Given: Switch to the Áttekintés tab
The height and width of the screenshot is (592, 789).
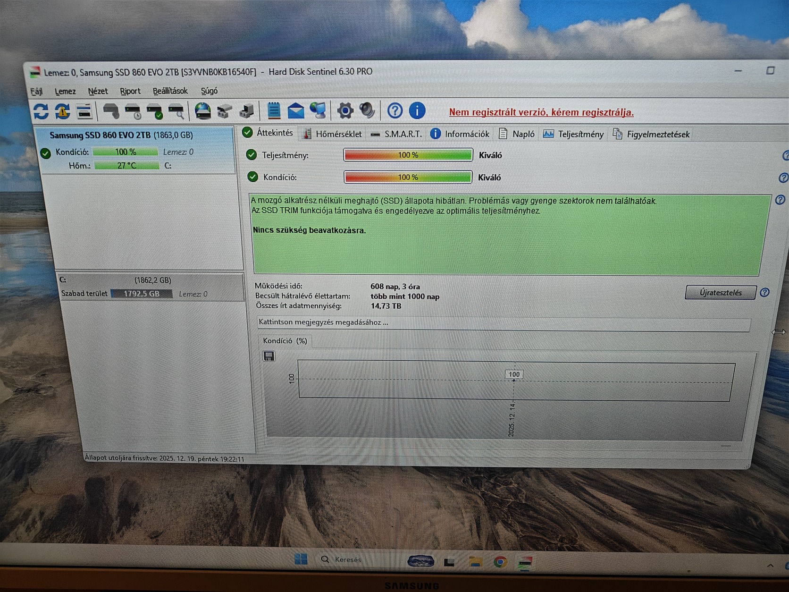Looking at the screenshot, I should 268,133.
